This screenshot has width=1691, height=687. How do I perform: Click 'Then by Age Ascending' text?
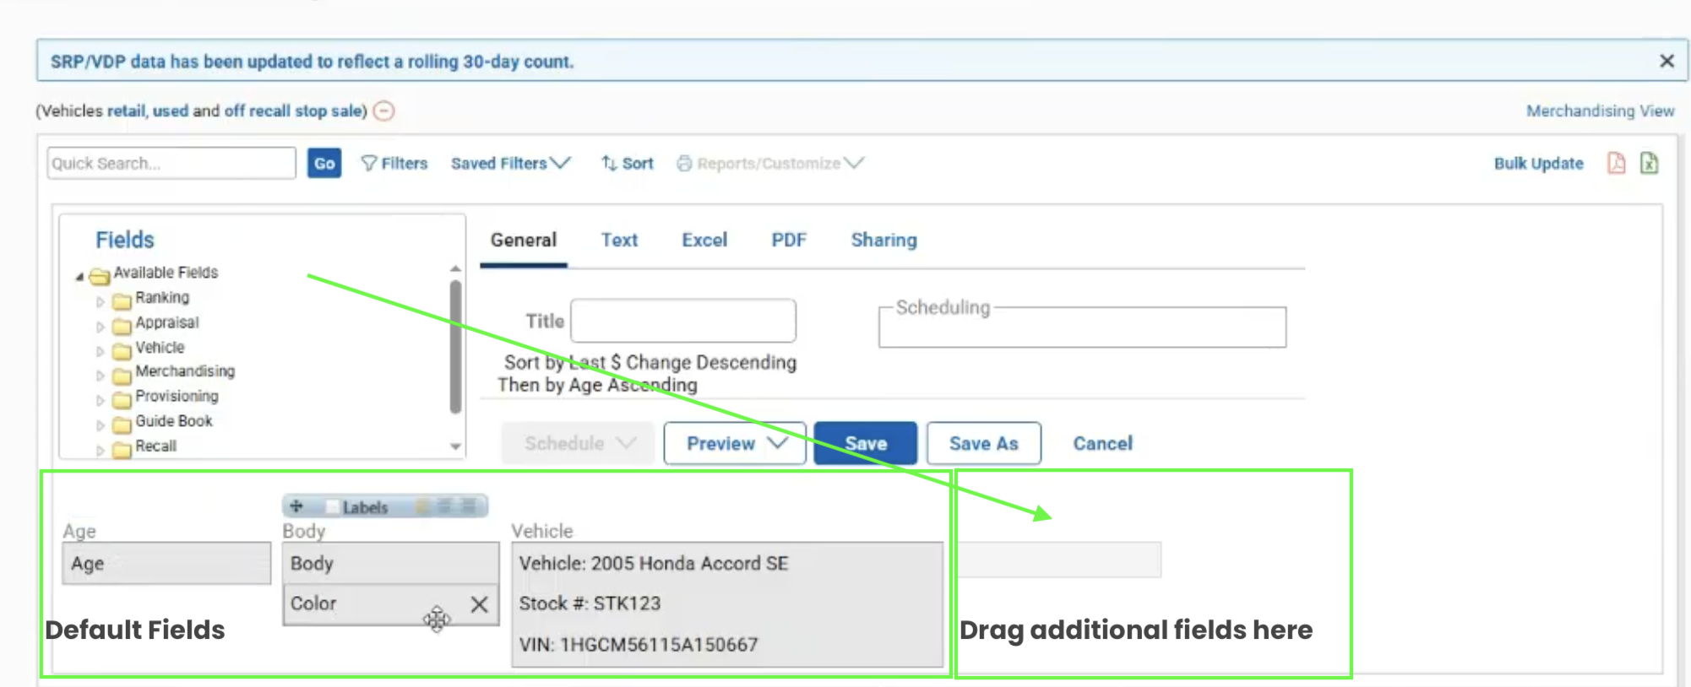click(x=597, y=385)
